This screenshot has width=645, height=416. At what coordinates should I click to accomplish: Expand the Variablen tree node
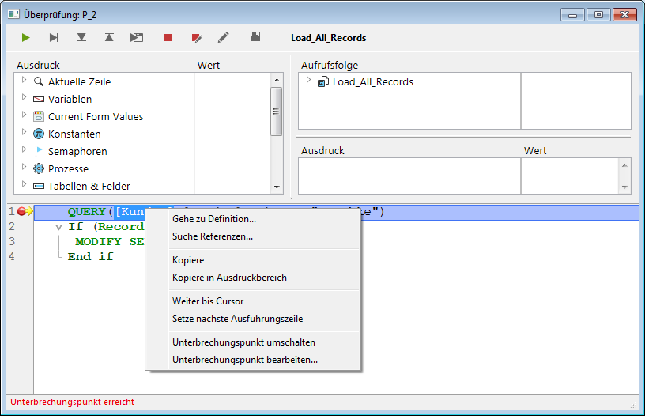(25, 99)
